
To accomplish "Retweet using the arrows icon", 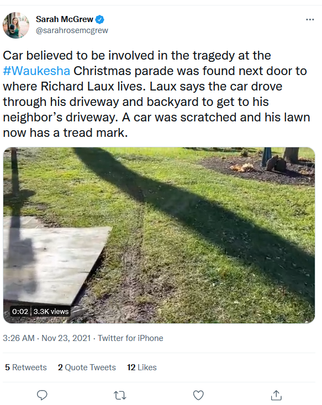I will pyautogui.click(x=120, y=395).
